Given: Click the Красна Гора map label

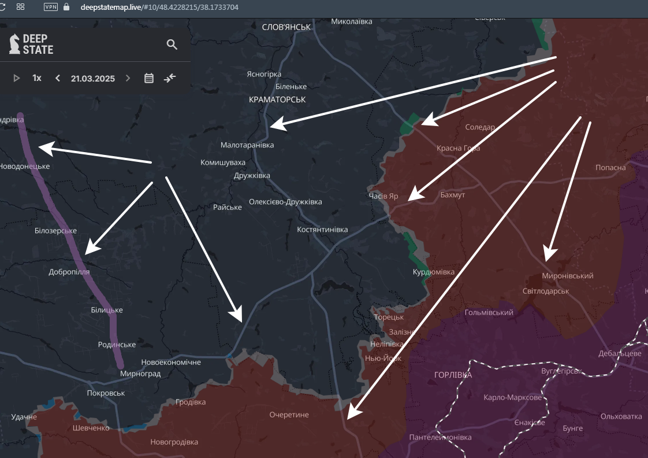Looking at the screenshot, I should point(459,149).
